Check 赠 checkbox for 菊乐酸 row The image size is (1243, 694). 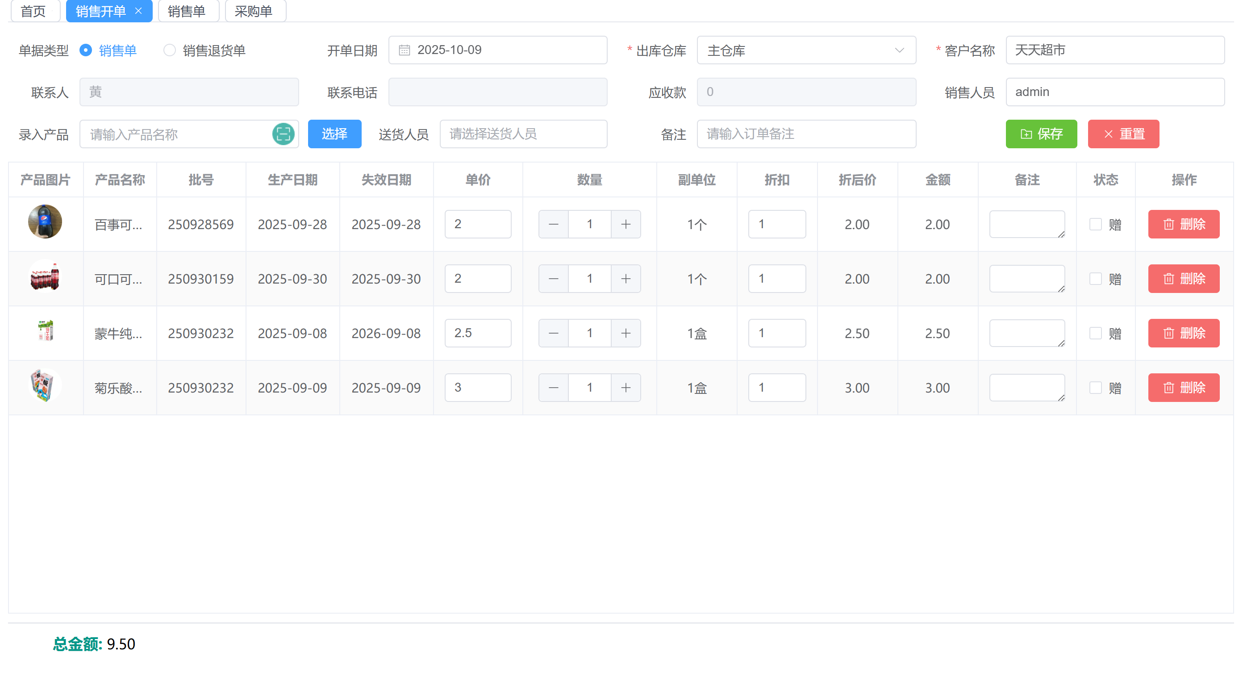click(1095, 388)
